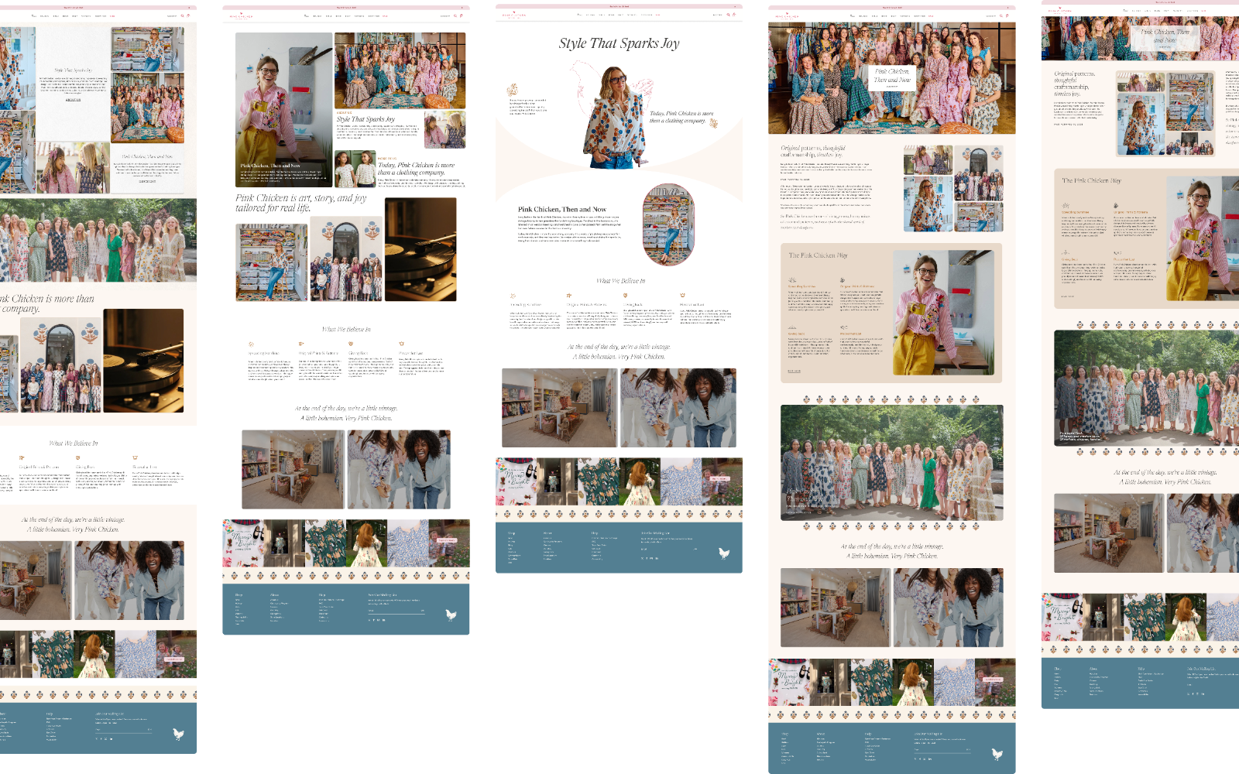Click 'About' footer column heading in 'Style That Sparks Joy' mockup

pos(547,533)
